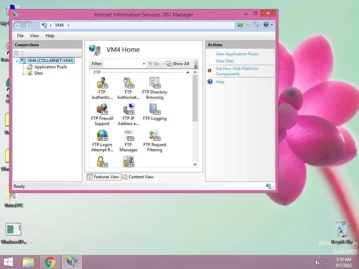Open FTP Firewall Support feature

coord(102,115)
